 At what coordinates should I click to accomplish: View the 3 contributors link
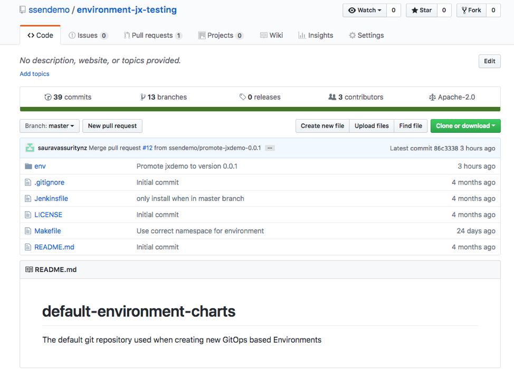[356, 97]
